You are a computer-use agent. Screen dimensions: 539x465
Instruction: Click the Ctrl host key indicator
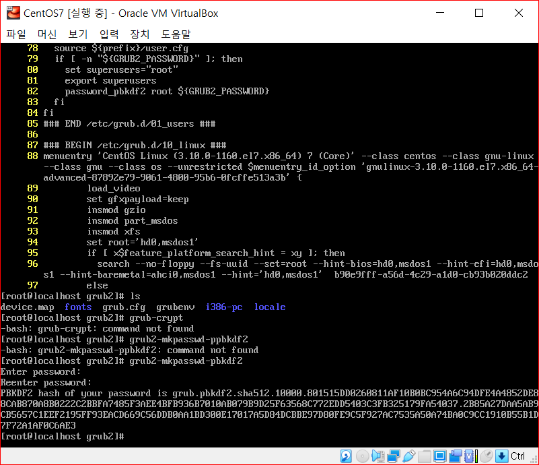517,456
